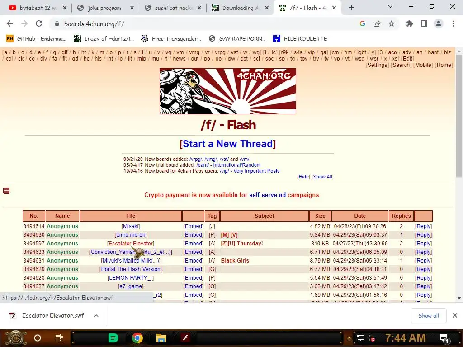
Task: Open the Misaki flash file
Action: coord(131,226)
